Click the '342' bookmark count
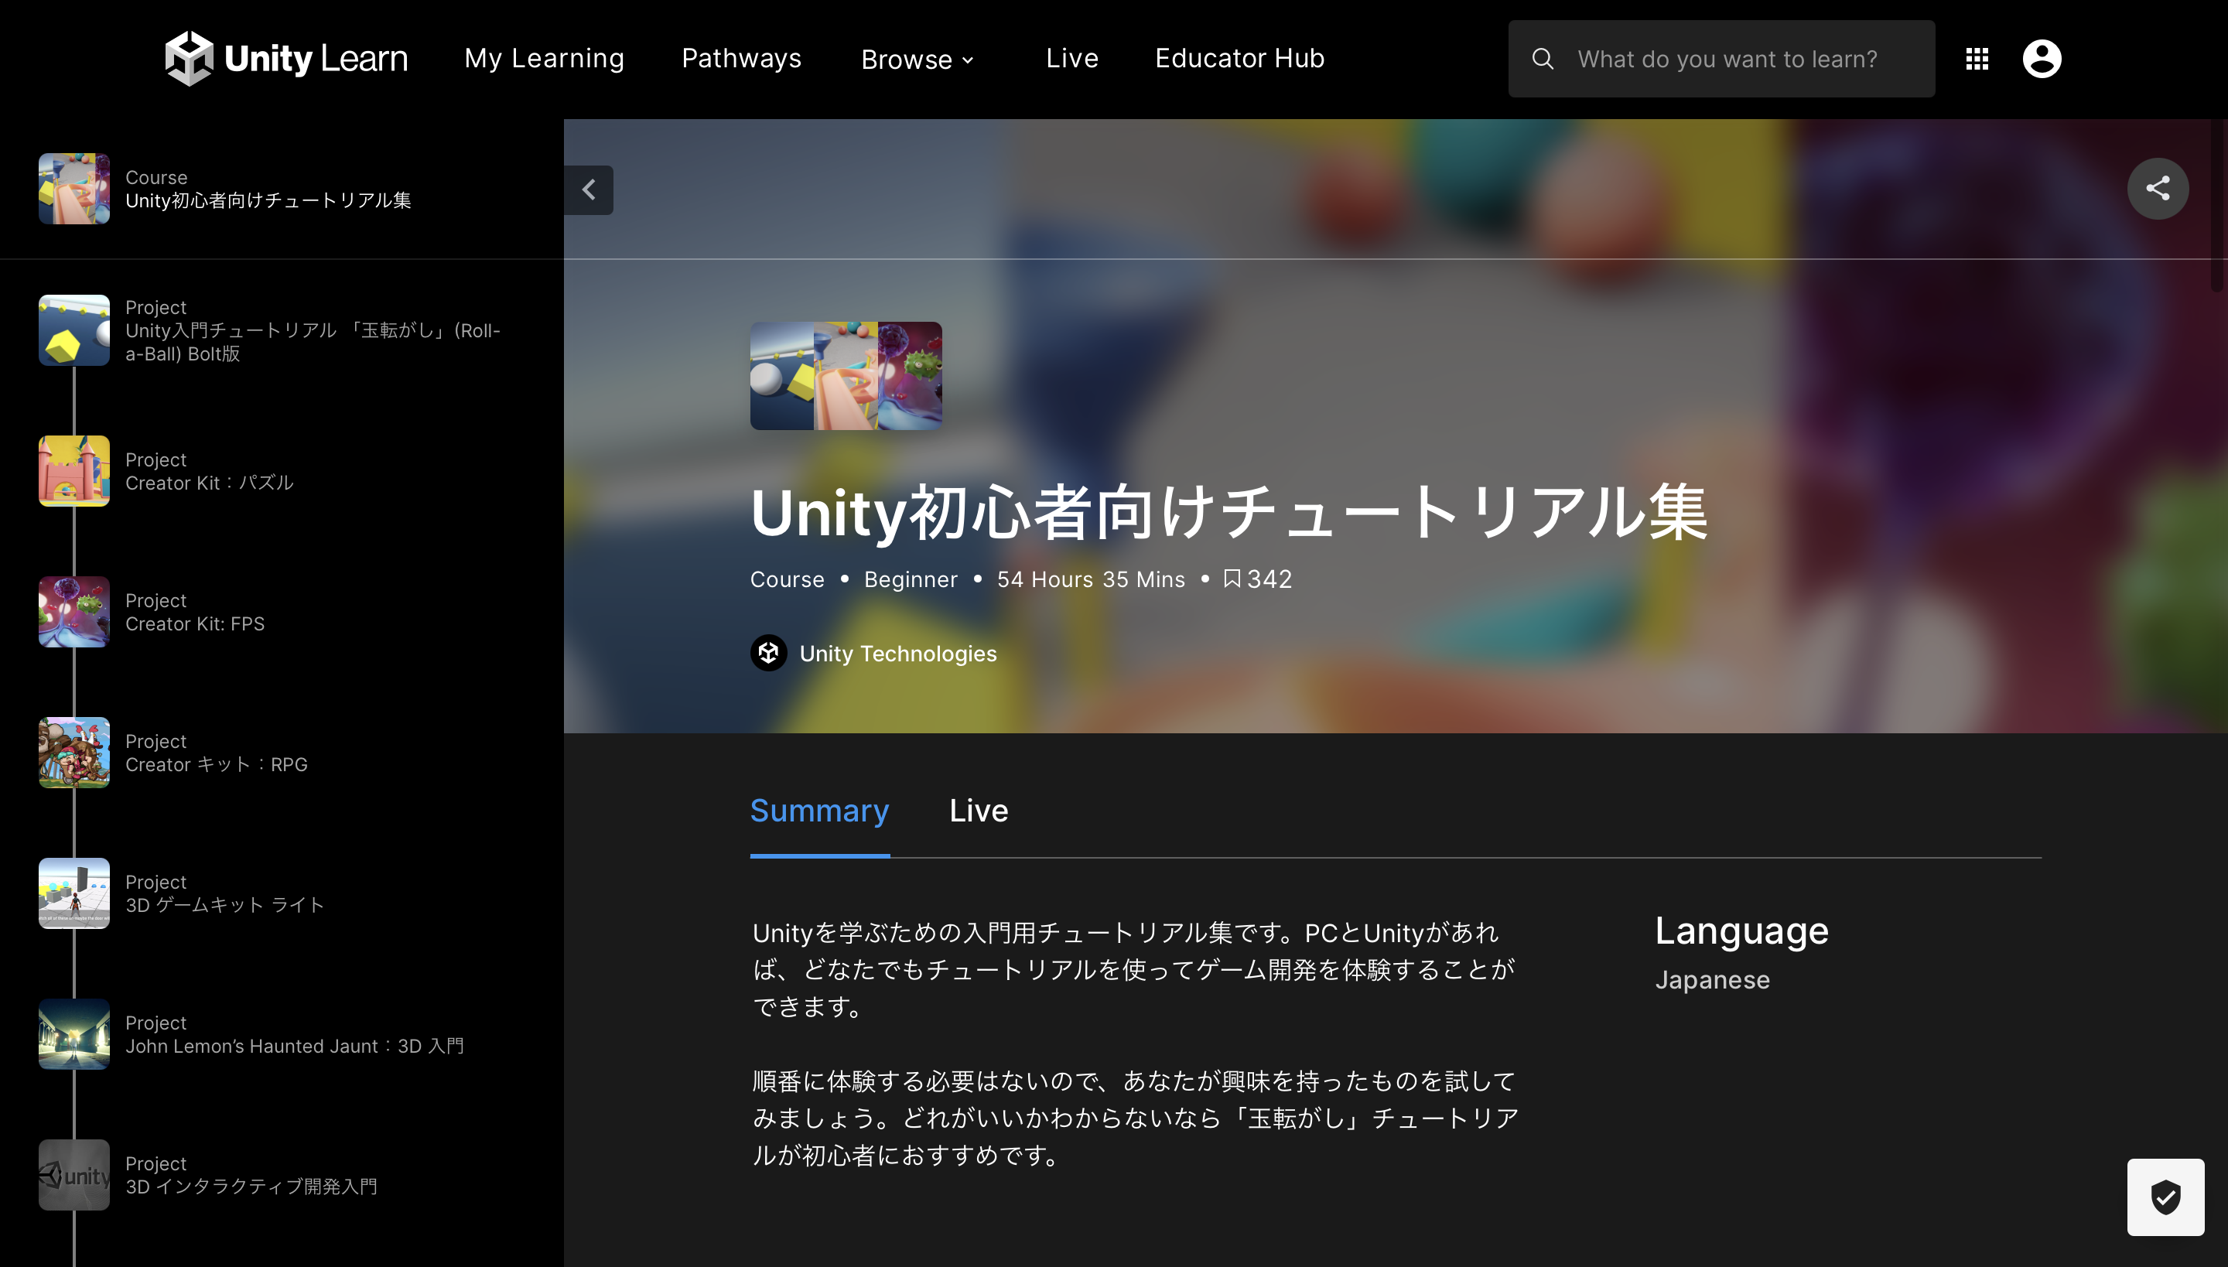Screen dimensions: 2228x1267 coord(1269,579)
